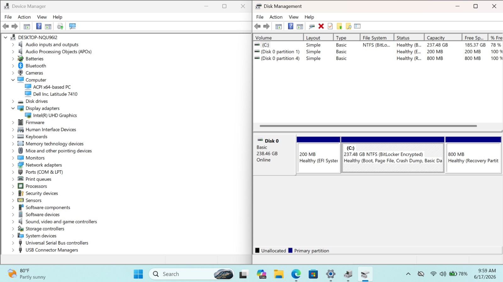Open the Windows Start menu
This screenshot has width=503, height=282.
click(138, 274)
